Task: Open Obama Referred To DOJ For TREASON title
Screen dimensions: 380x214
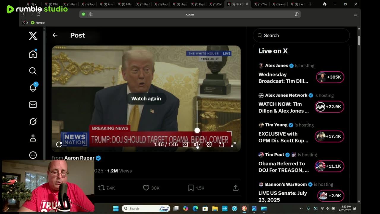Action: (x=284, y=167)
